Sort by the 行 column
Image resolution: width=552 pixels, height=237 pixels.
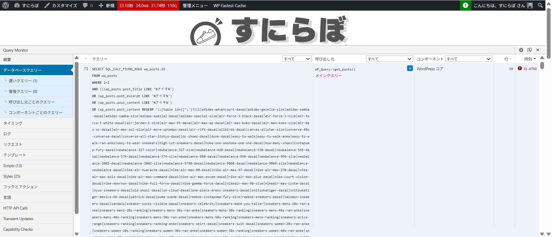coord(508,59)
